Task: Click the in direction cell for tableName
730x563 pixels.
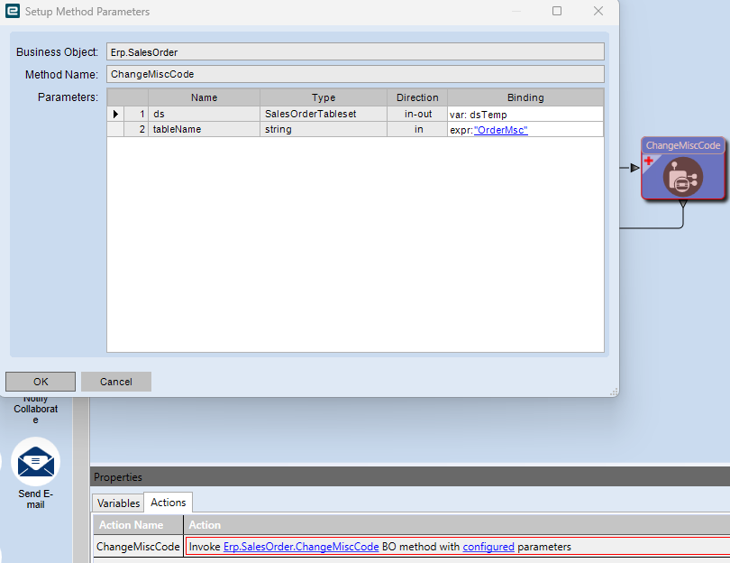Action: pyautogui.click(x=417, y=129)
